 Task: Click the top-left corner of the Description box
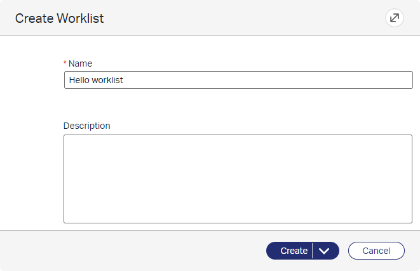click(x=65, y=136)
